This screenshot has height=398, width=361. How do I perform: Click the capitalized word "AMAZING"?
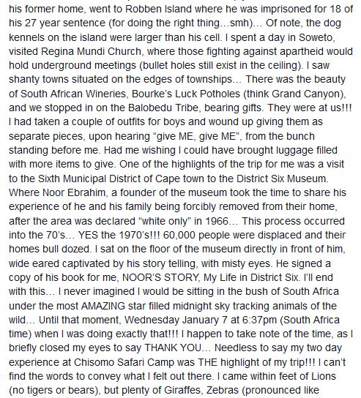coord(103,306)
